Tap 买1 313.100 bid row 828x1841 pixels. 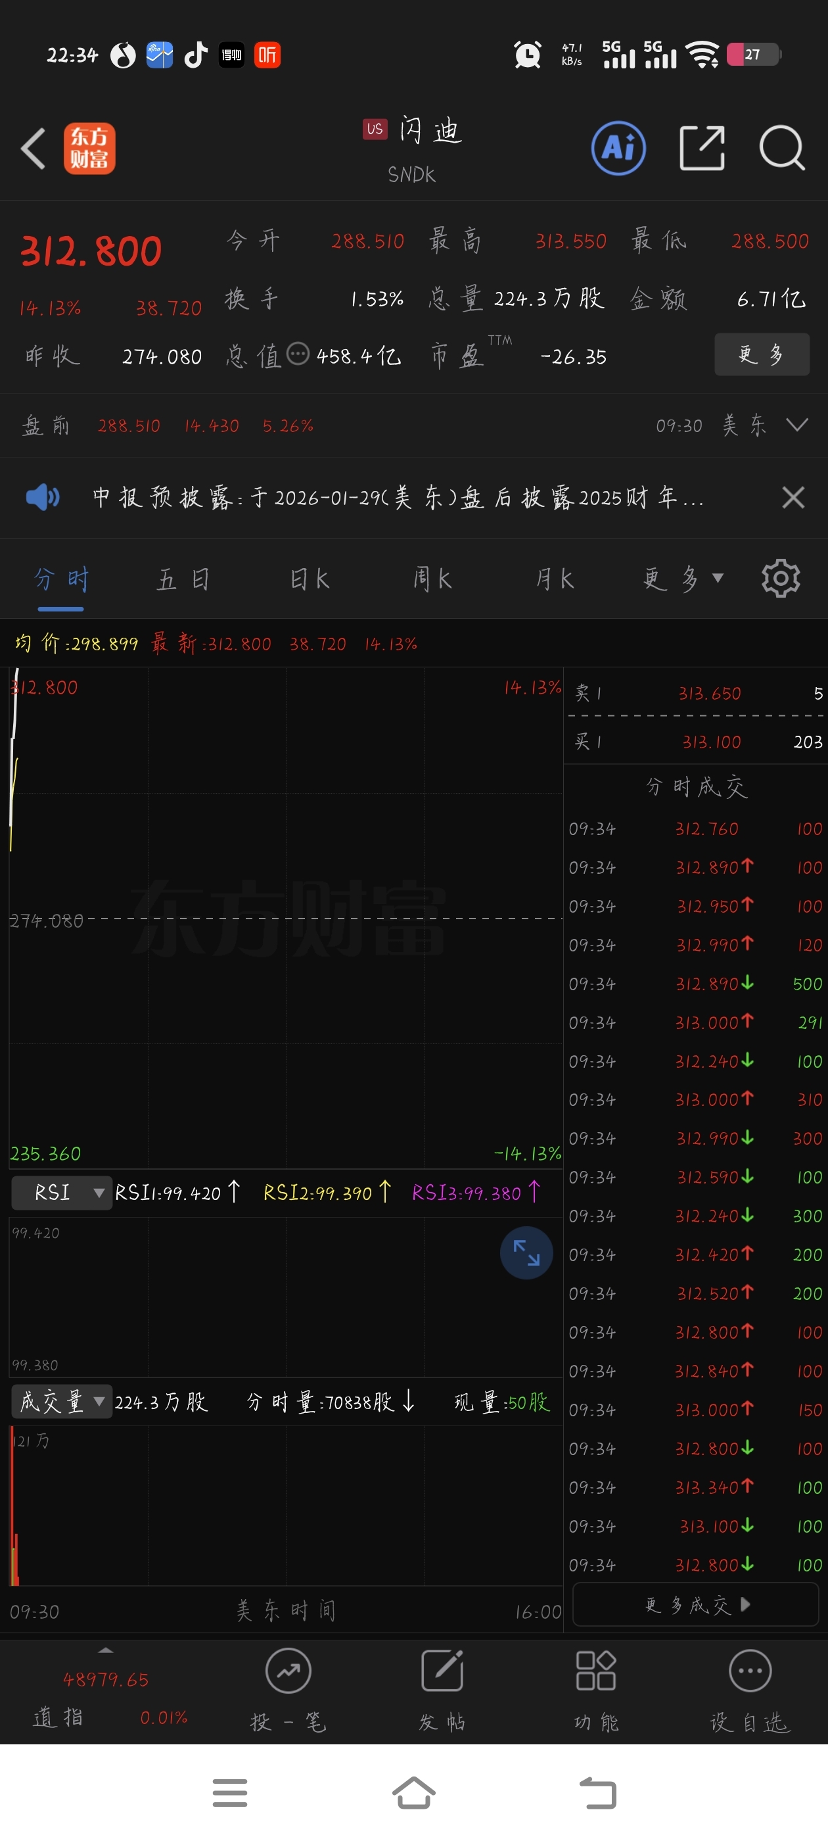pyautogui.click(x=697, y=741)
